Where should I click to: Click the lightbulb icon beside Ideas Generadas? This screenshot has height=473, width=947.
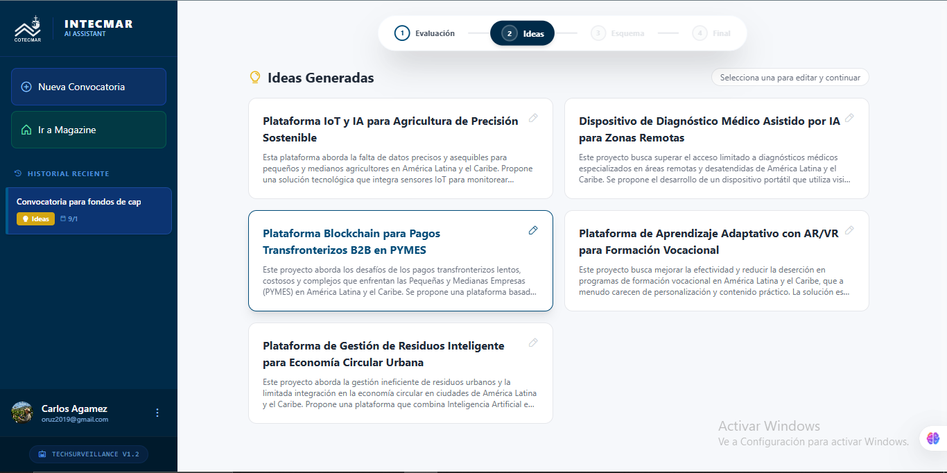click(254, 78)
